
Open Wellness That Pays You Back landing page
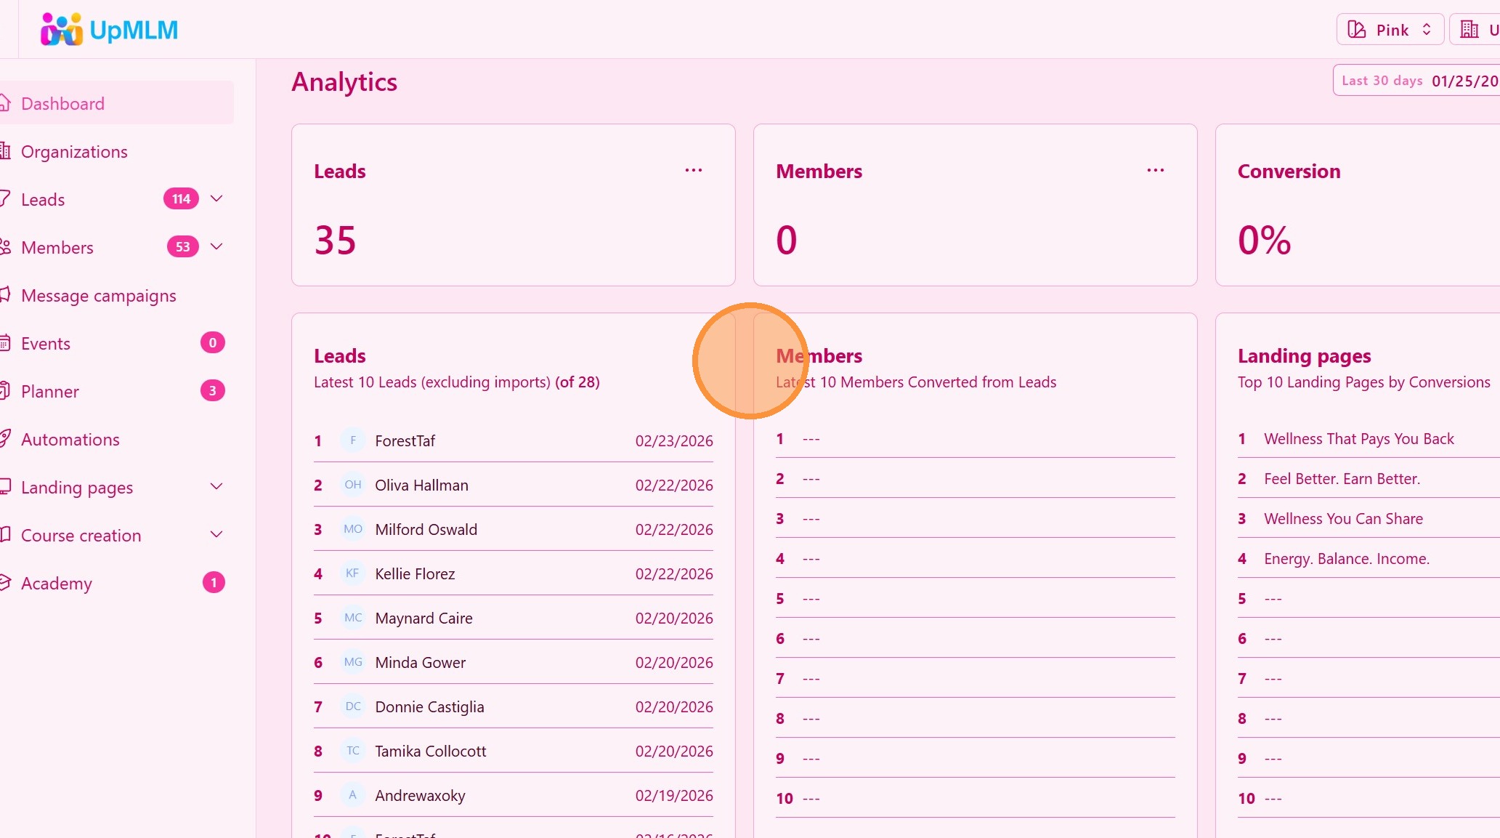(x=1358, y=439)
